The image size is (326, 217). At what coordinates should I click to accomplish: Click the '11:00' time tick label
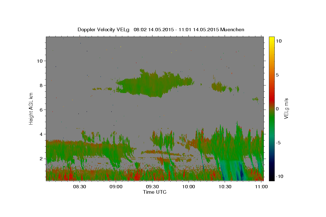point(262,187)
